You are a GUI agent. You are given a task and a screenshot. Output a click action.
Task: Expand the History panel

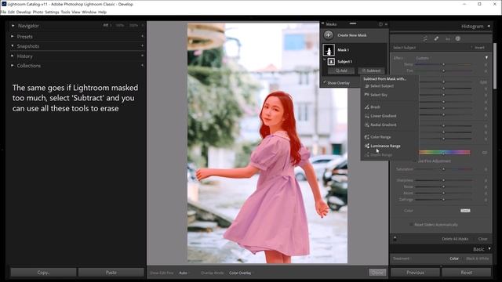13,56
